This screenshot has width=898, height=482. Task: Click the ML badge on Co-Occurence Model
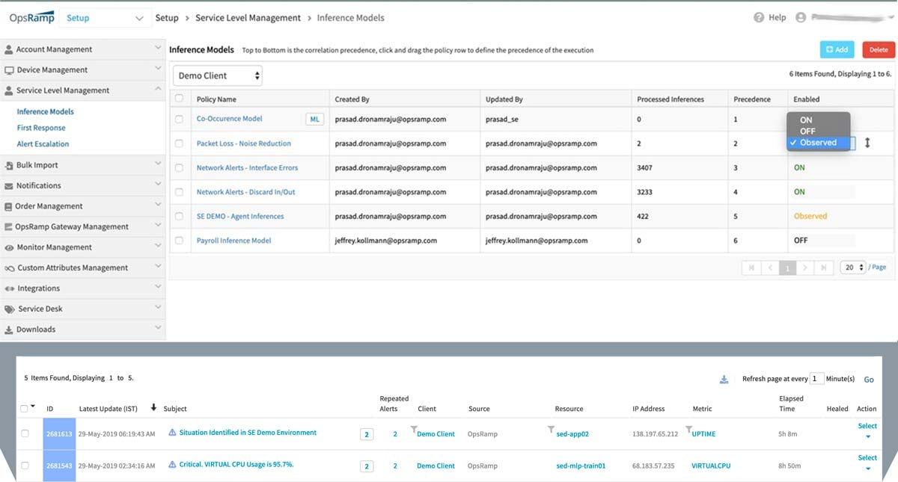coord(314,119)
